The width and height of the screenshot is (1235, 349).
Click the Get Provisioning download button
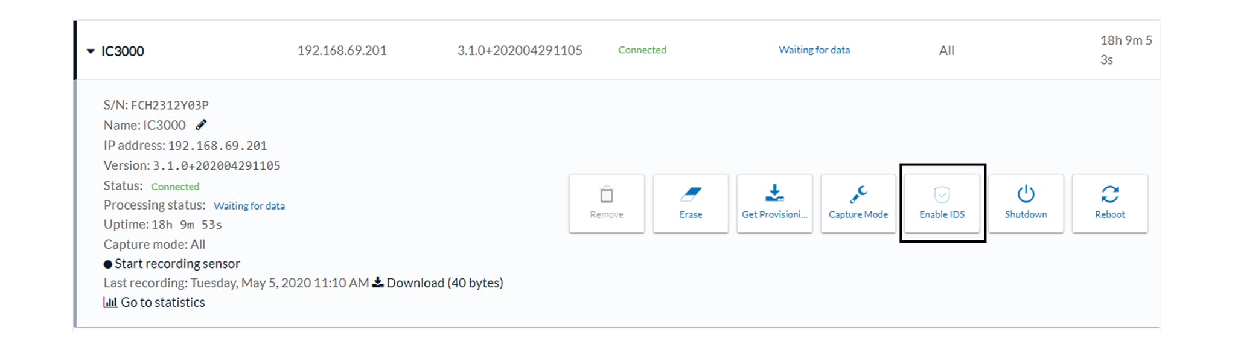pyautogui.click(x=774, y=203)
